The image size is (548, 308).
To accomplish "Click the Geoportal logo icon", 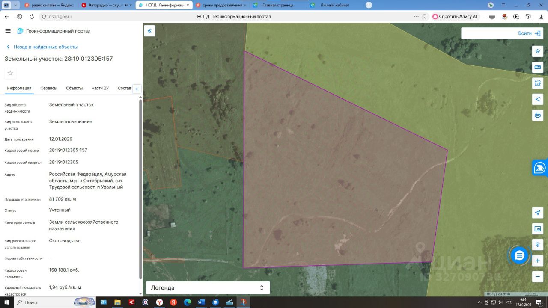I will pos(20,31).
